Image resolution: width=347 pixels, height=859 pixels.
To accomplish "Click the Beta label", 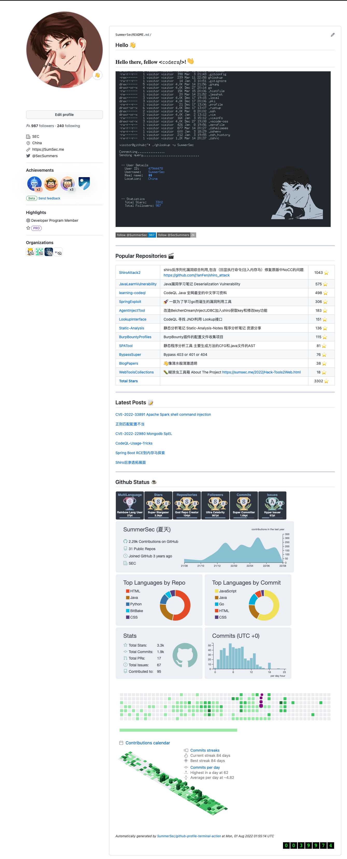I will [x=31, y=198].
